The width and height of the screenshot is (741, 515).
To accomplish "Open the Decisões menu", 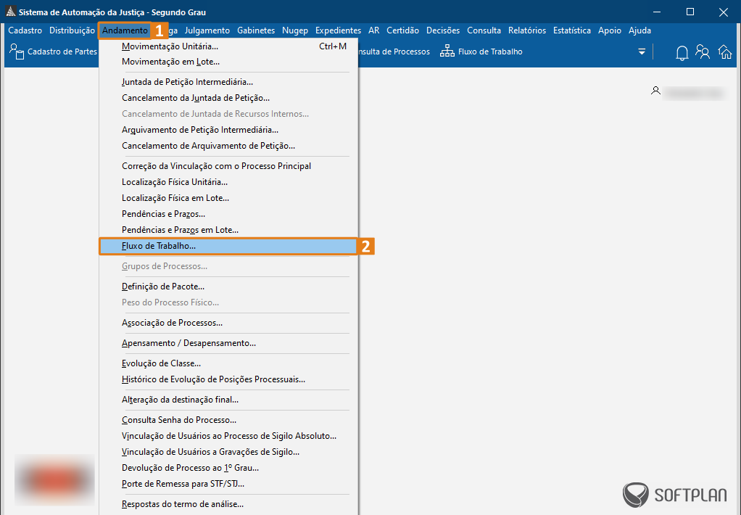I will click(443, 30).
